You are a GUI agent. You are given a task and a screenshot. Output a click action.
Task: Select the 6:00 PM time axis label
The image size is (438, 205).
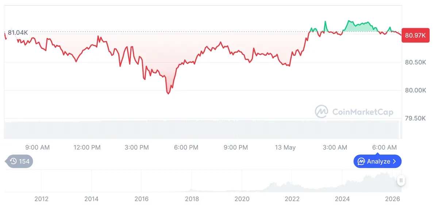[x=186, y=148]
